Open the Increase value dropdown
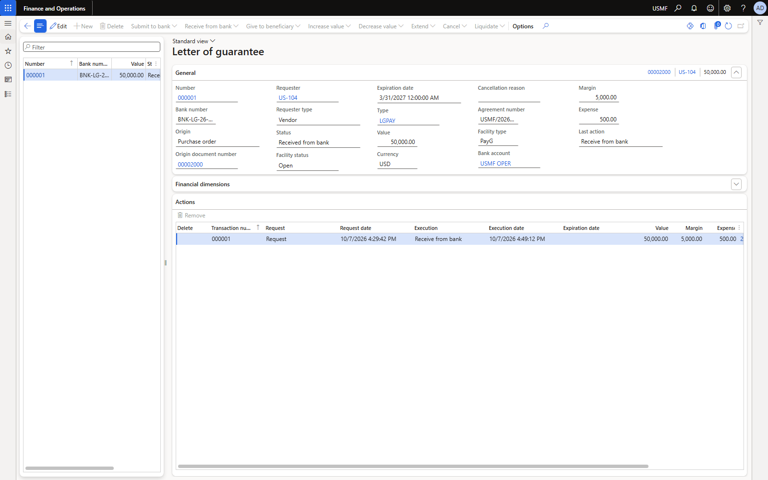The width and height of the screenshot is (768, 480). [x=329, y=26]
